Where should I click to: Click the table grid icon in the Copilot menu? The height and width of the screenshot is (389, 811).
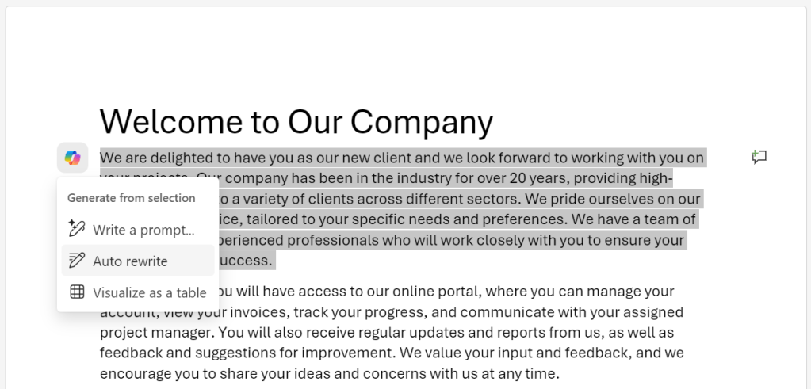[x=77, y=292]
